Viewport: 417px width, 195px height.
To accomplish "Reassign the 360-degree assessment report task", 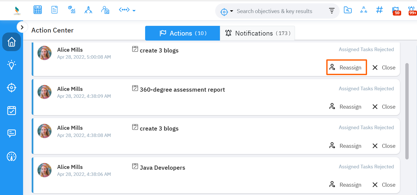I will 345,107.
